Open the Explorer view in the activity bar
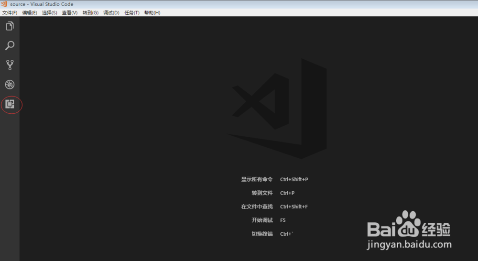The image size is (478, 261). [x=10, y=26]
